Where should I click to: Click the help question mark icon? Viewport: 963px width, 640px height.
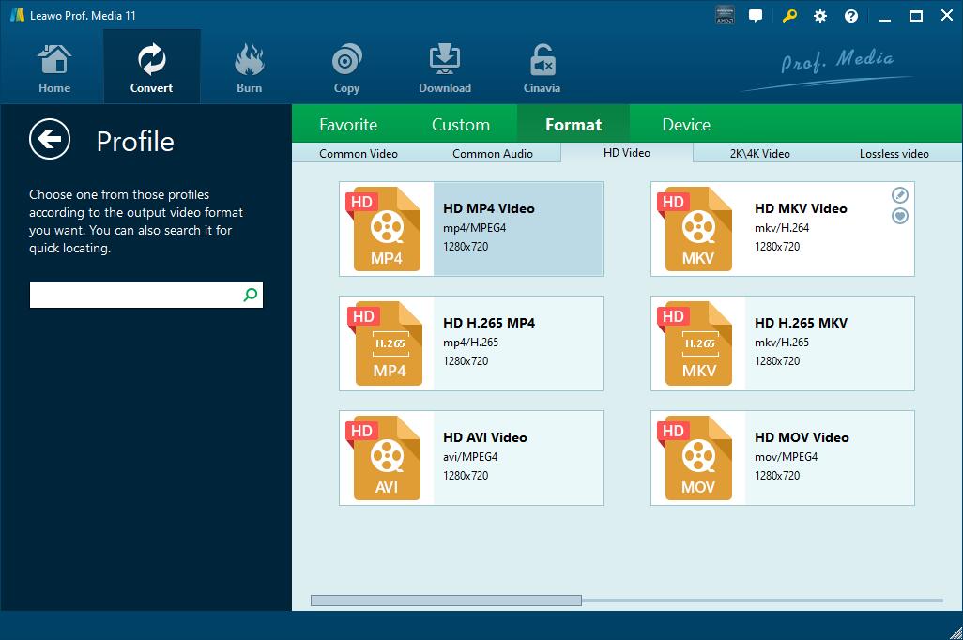[x=851, y=16]
